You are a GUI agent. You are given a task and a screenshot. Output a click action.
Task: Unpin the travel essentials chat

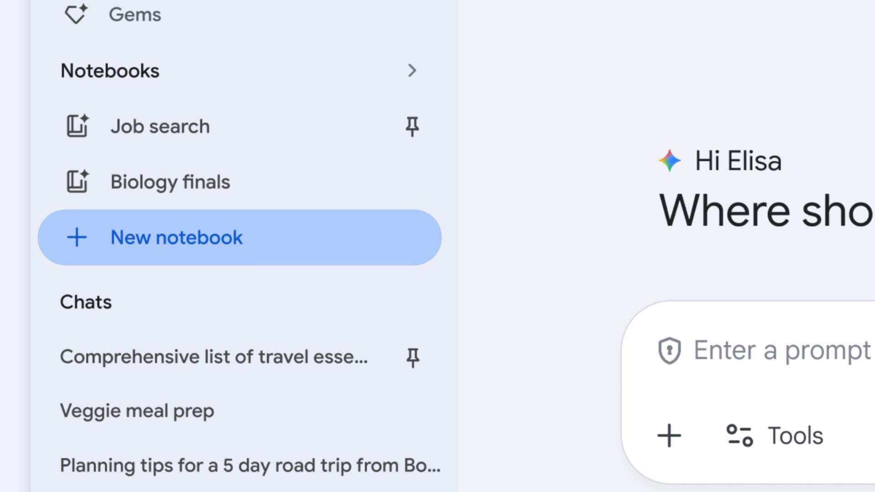[412, 357]
